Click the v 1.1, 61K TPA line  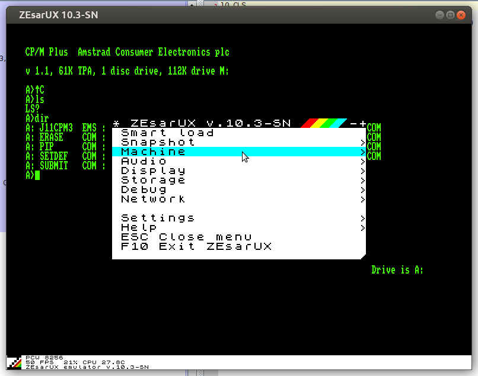[x=127, y=71]
